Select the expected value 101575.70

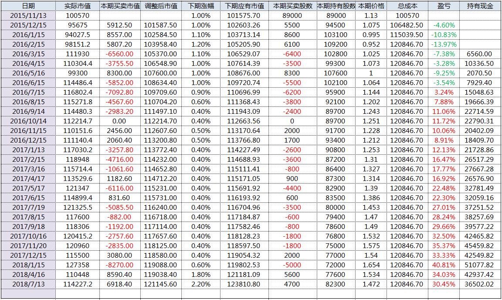[244, 16]
